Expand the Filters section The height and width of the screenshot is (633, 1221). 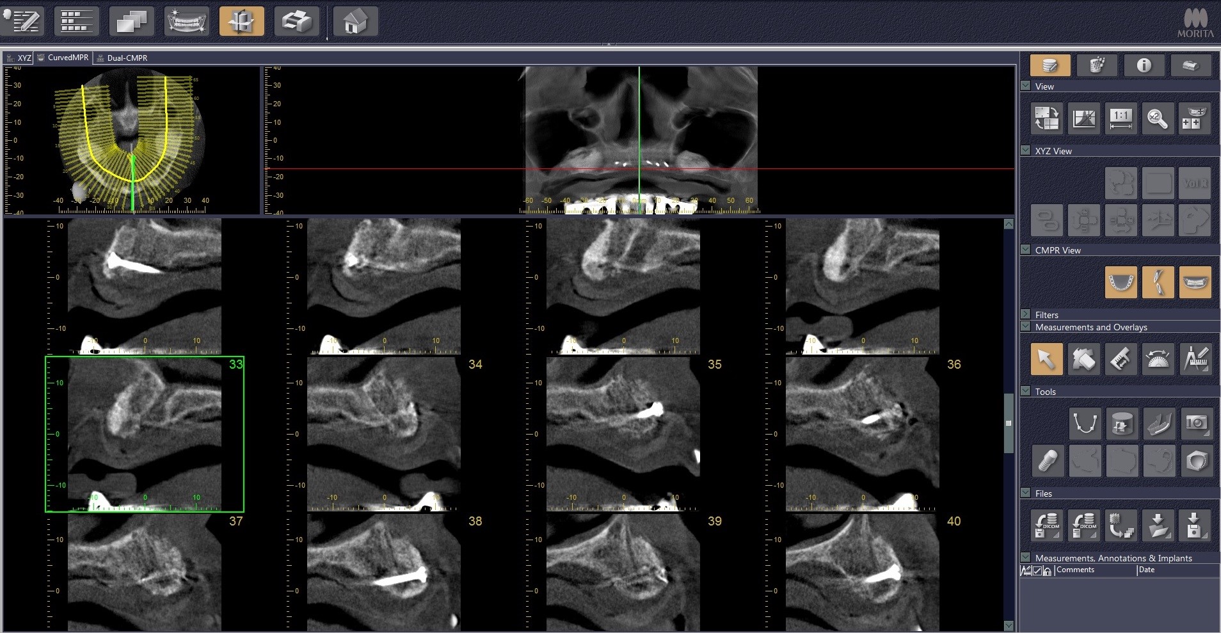click(x=1026, y=314)
